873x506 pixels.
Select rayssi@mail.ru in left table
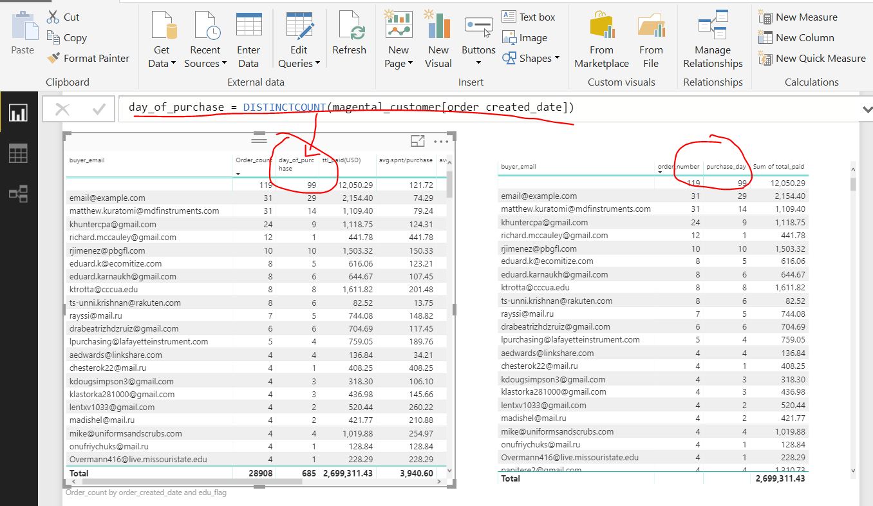96,316
